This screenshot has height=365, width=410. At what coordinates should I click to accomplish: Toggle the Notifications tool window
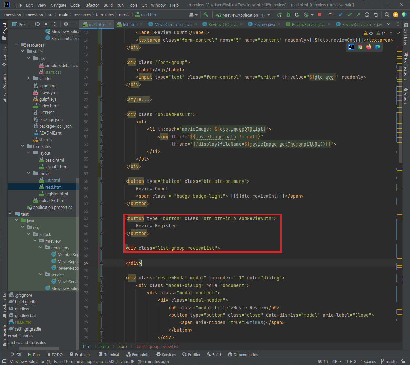[x=406, y=66]
